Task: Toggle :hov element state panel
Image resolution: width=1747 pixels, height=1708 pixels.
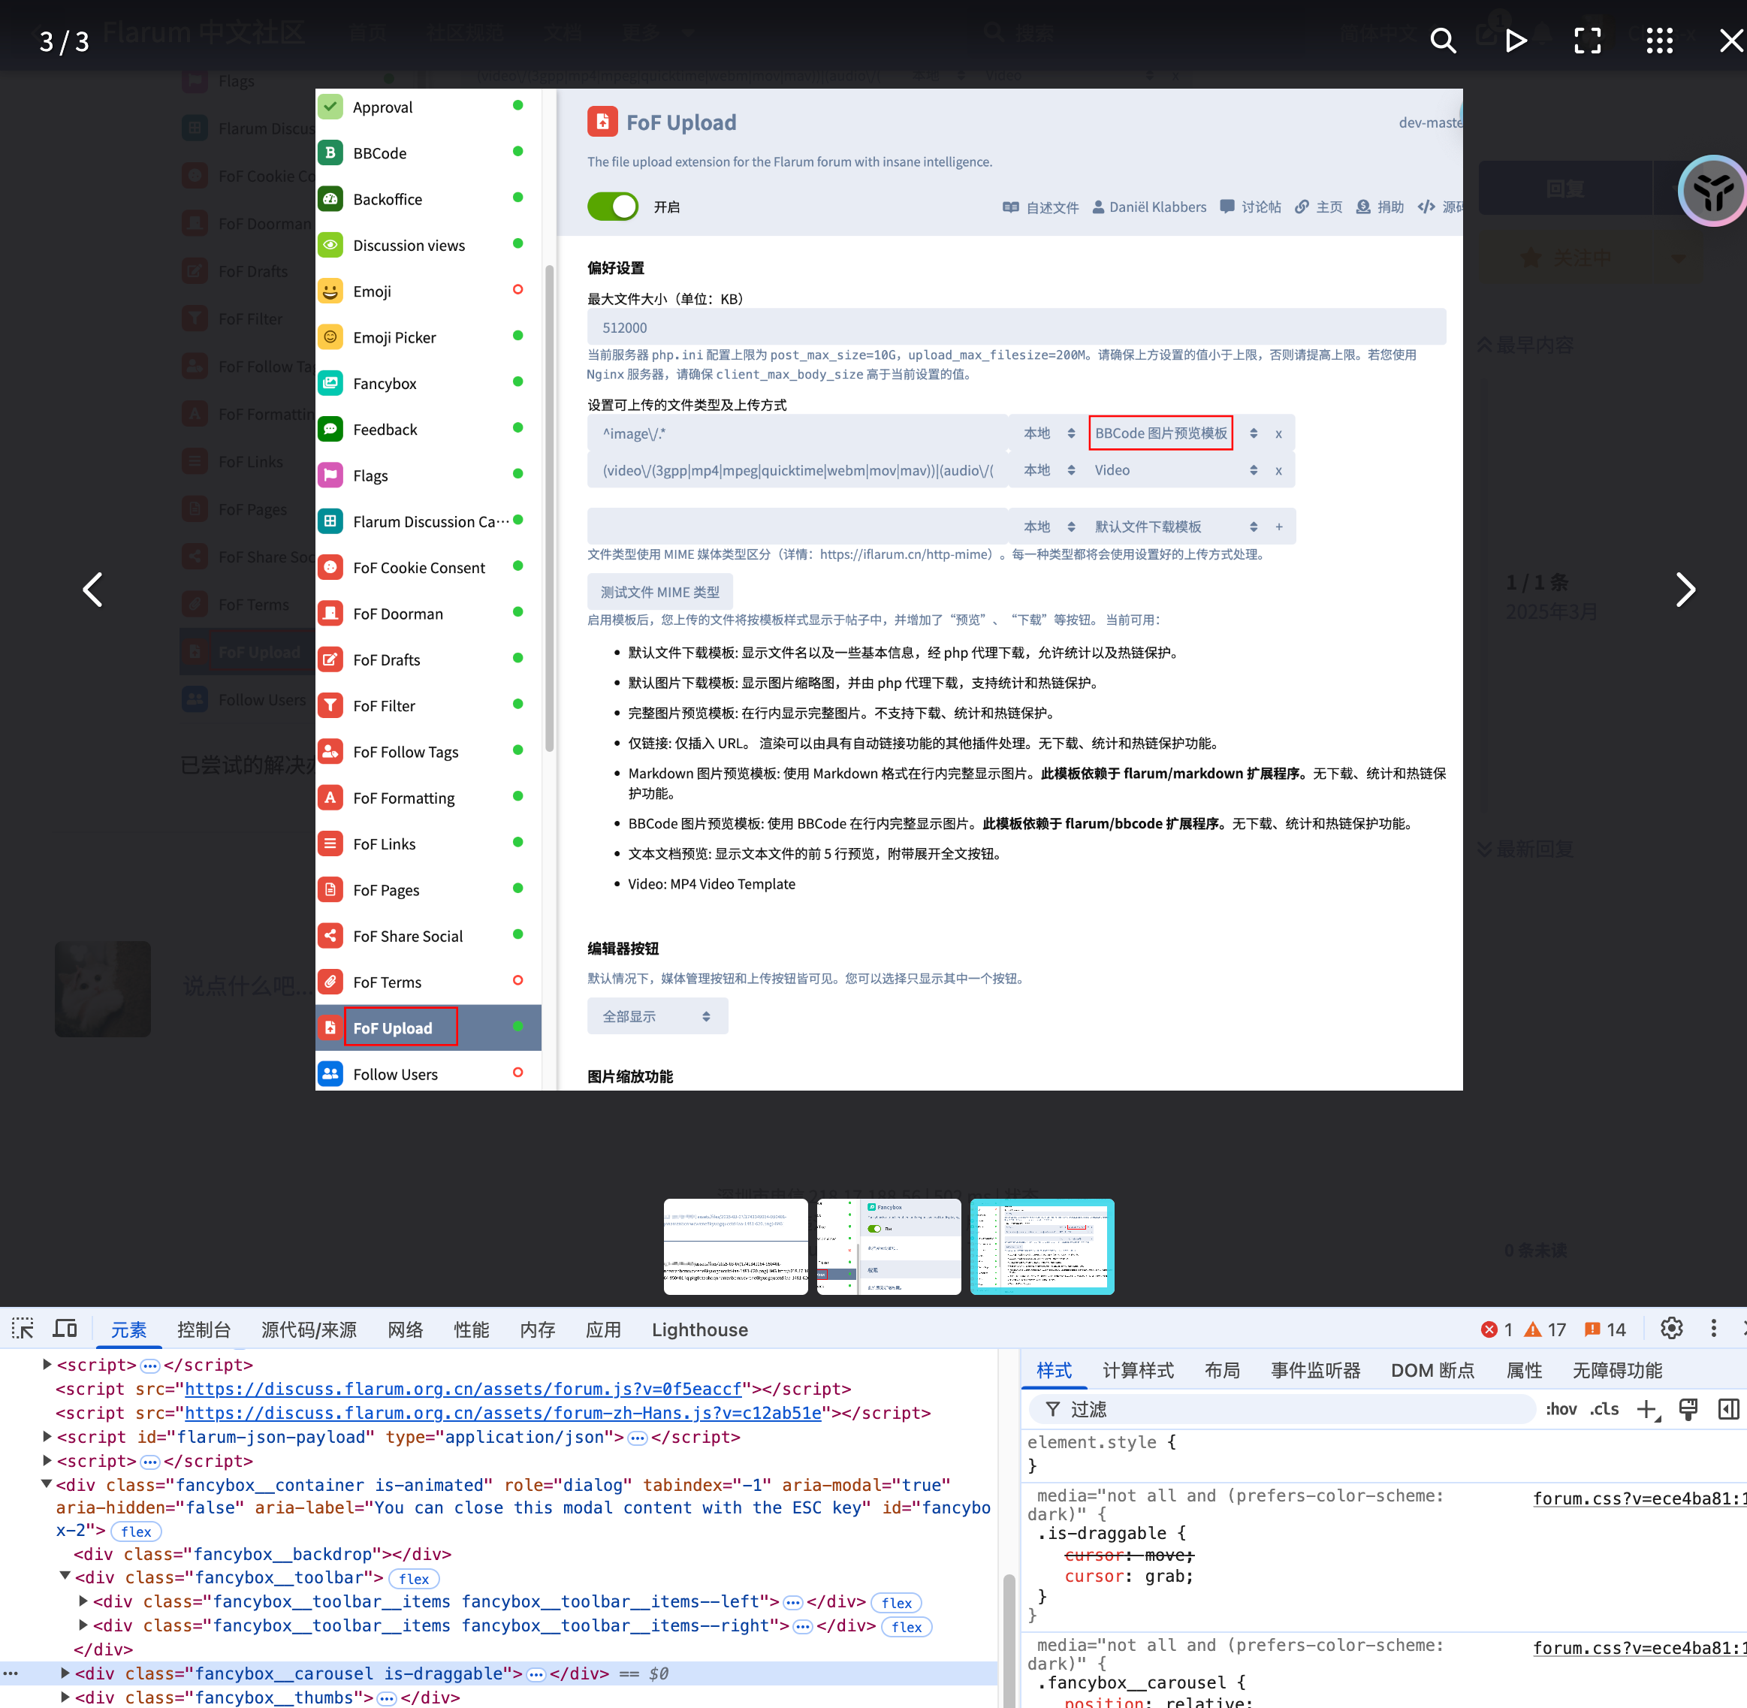Action: [1561, 1409]
